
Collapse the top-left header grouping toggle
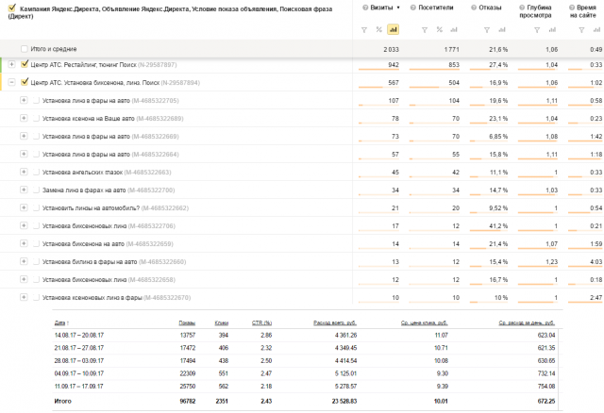coord(8,8)
